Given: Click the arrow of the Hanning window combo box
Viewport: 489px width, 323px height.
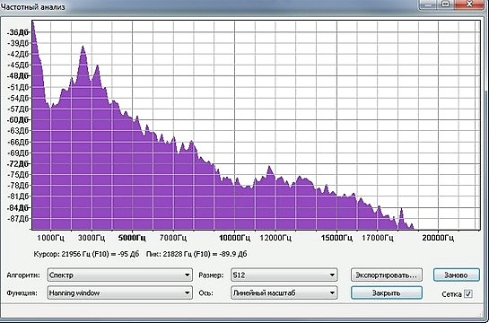Looking at the screenshot, I should [187, 293].
